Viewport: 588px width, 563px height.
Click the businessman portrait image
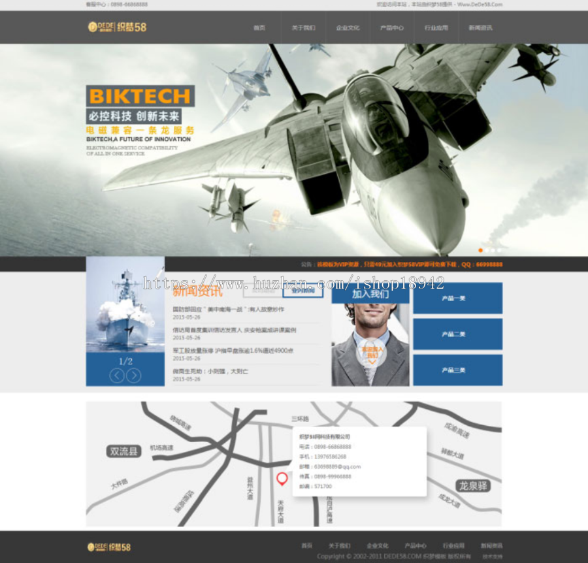(370, 344)
